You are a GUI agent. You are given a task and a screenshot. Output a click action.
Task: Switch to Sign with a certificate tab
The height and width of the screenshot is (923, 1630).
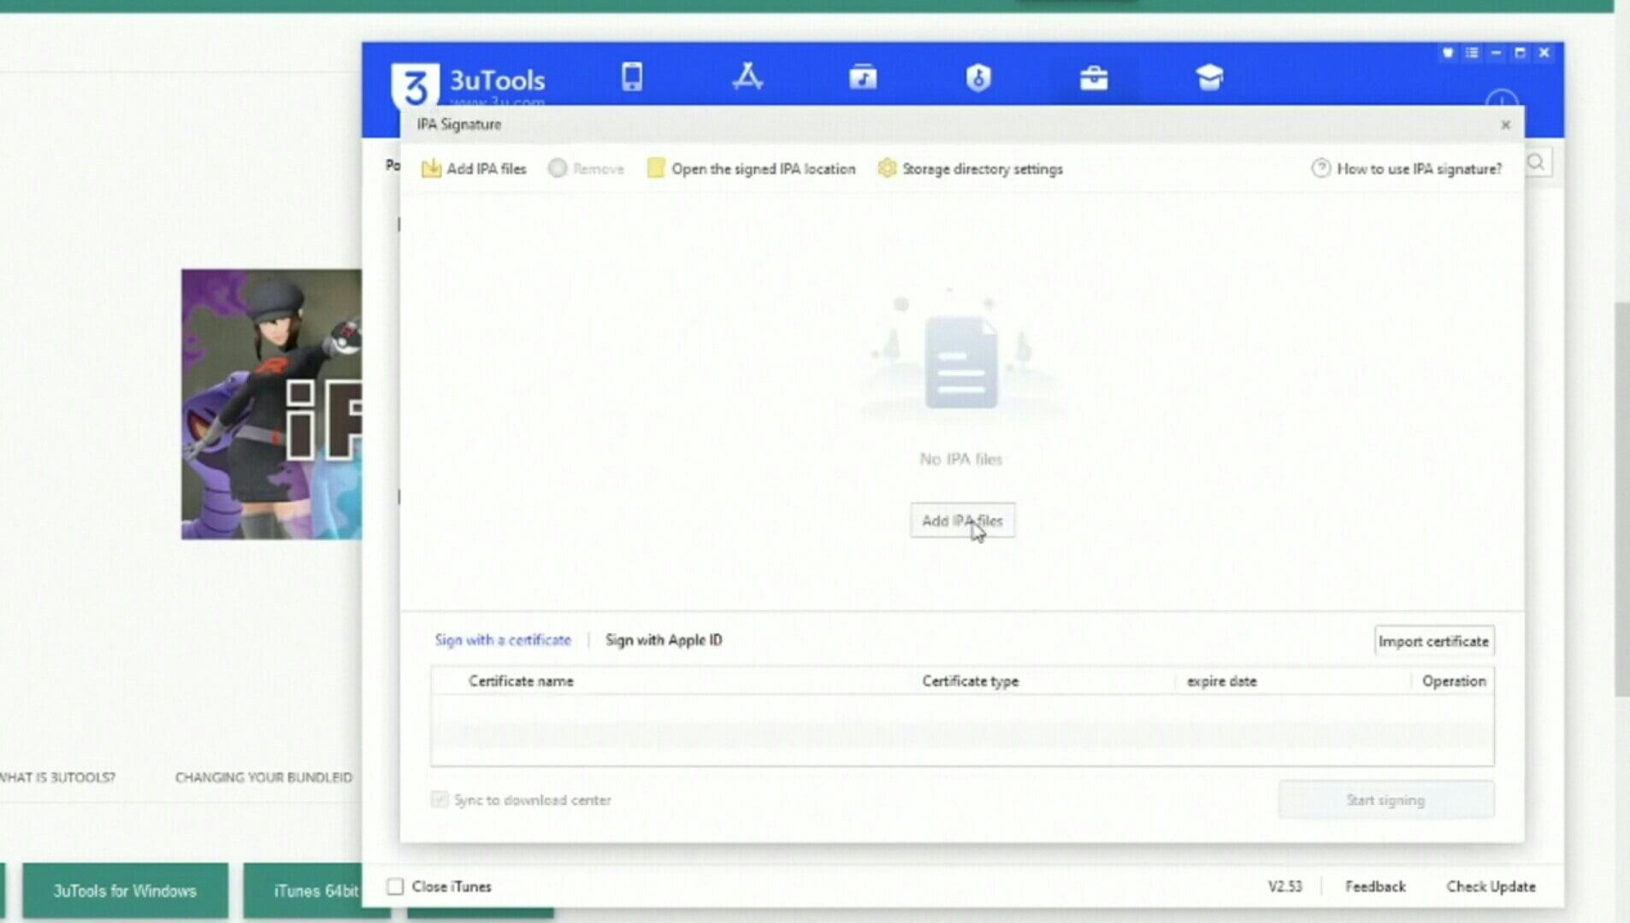click(x=503, y=640)
